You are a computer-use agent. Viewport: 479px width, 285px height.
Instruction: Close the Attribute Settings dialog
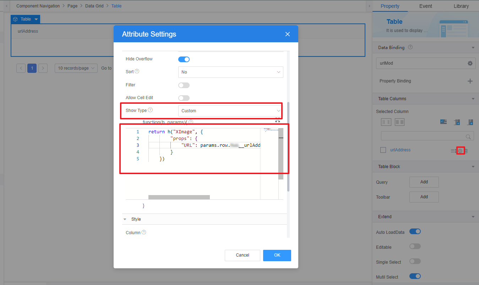[288, 34]
